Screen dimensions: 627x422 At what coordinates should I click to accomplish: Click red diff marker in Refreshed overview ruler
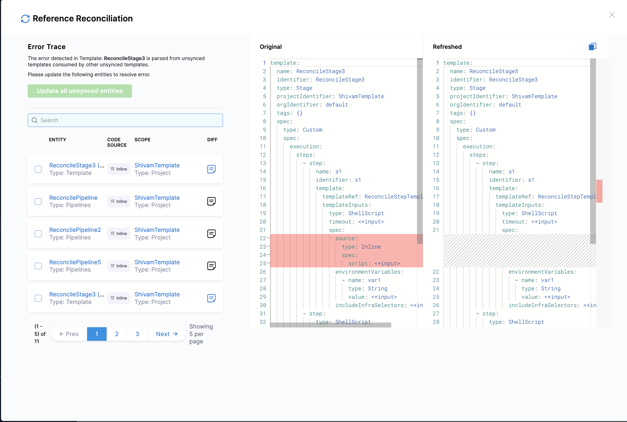click(x=599, y=191)
